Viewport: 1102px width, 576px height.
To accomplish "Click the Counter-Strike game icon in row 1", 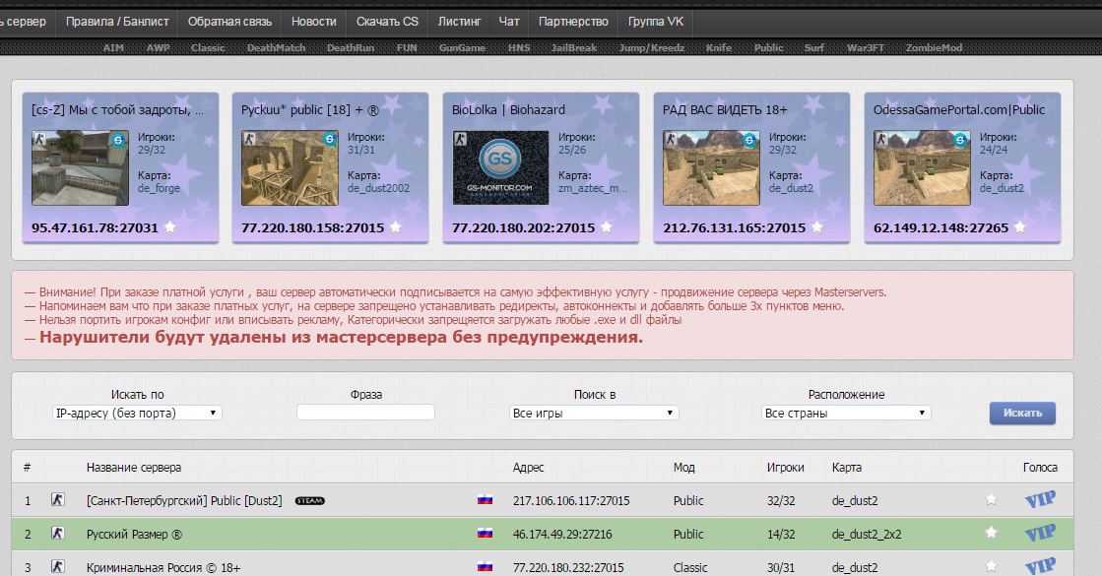I will coord(58,499).
